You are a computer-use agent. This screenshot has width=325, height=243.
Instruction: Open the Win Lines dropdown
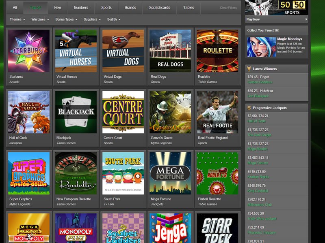pyautogui.click(x=40, y=19)
